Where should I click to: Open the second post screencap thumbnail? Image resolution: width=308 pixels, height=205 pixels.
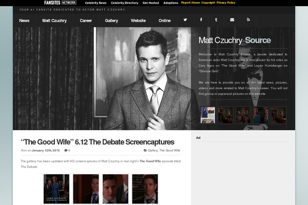tap(86, 189)
